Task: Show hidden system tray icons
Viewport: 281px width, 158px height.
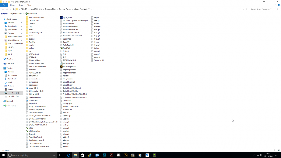Action: pos(254,155)
